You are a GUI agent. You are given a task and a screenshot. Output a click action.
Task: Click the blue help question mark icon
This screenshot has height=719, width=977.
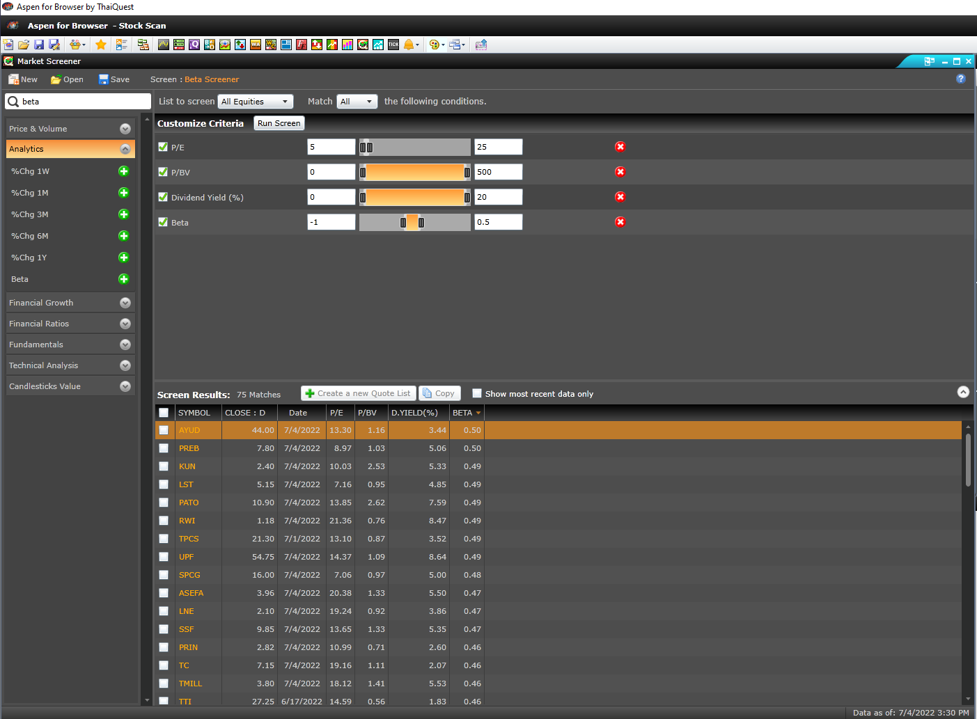click(x=960, y=79)
